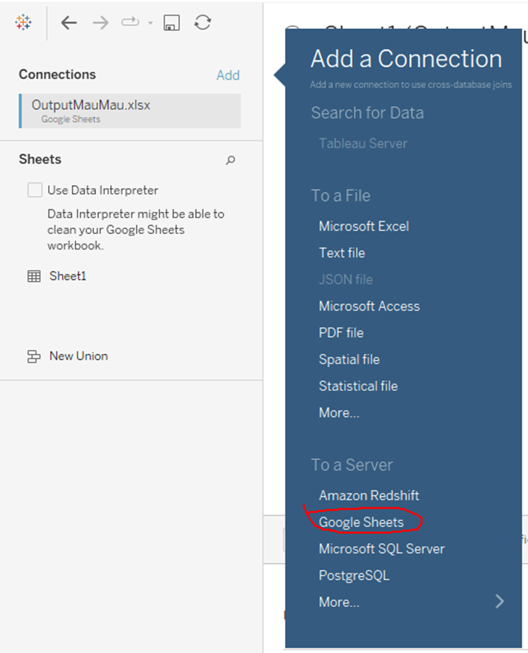
Task: Choose Google Sheets server connection
Action: [361, 522]
